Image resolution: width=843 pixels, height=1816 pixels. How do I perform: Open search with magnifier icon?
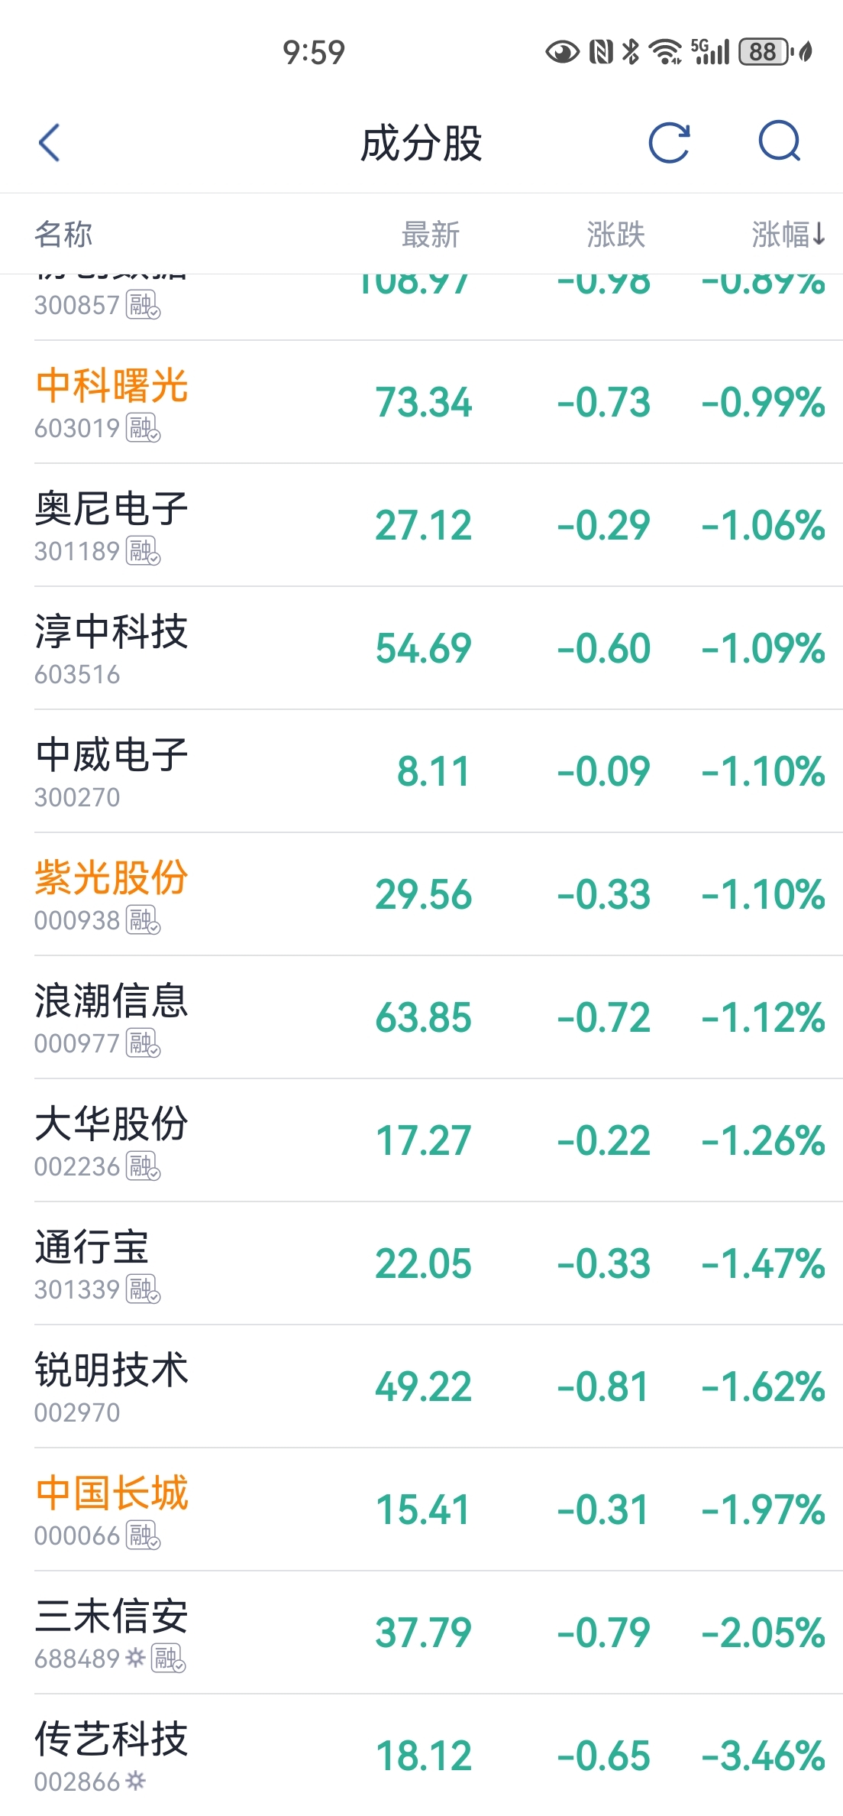point(779,141)
